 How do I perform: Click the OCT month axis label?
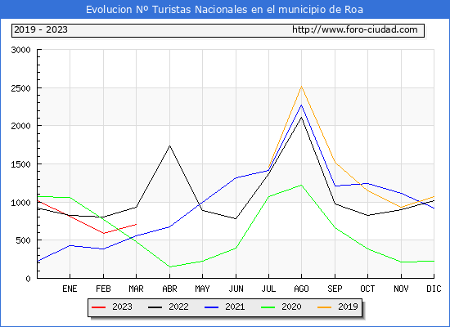367,289
